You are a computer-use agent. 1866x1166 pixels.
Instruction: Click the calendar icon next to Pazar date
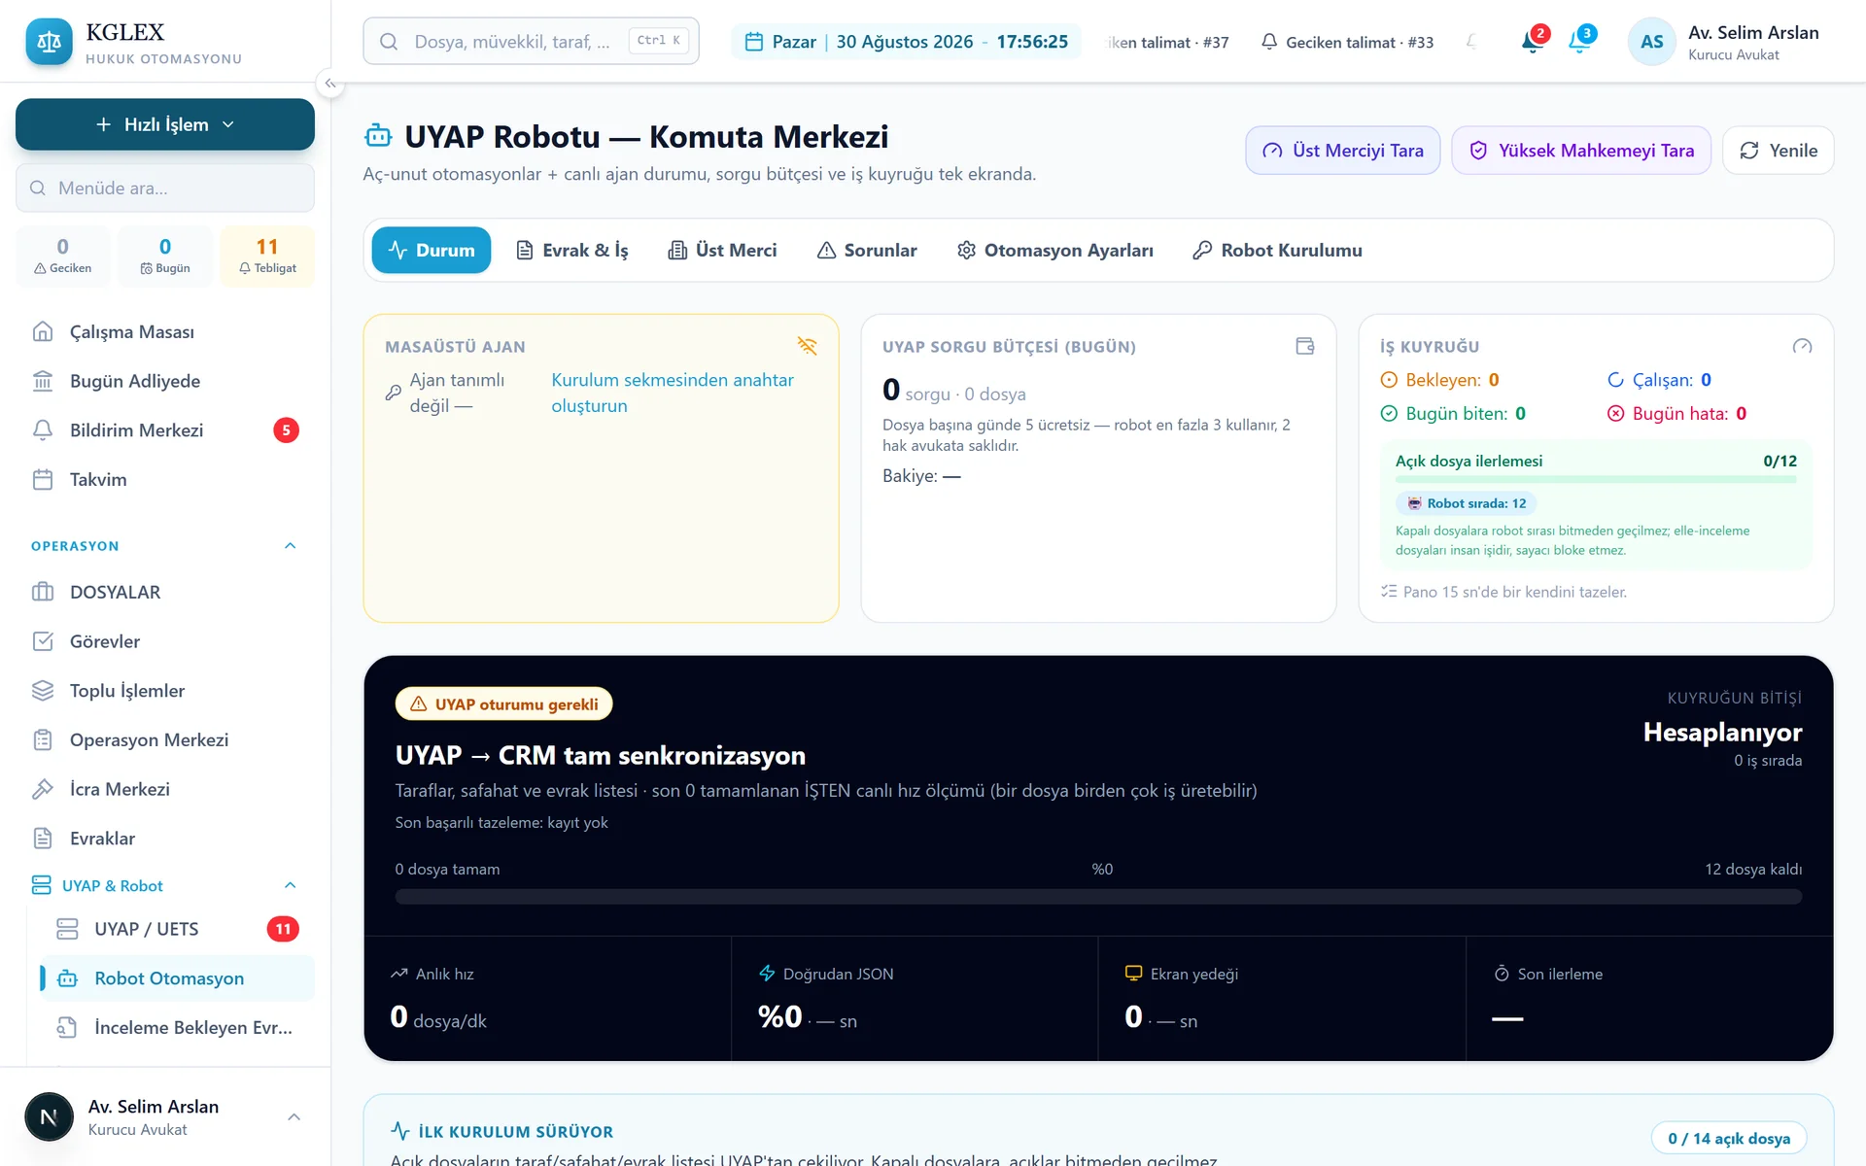753,42
